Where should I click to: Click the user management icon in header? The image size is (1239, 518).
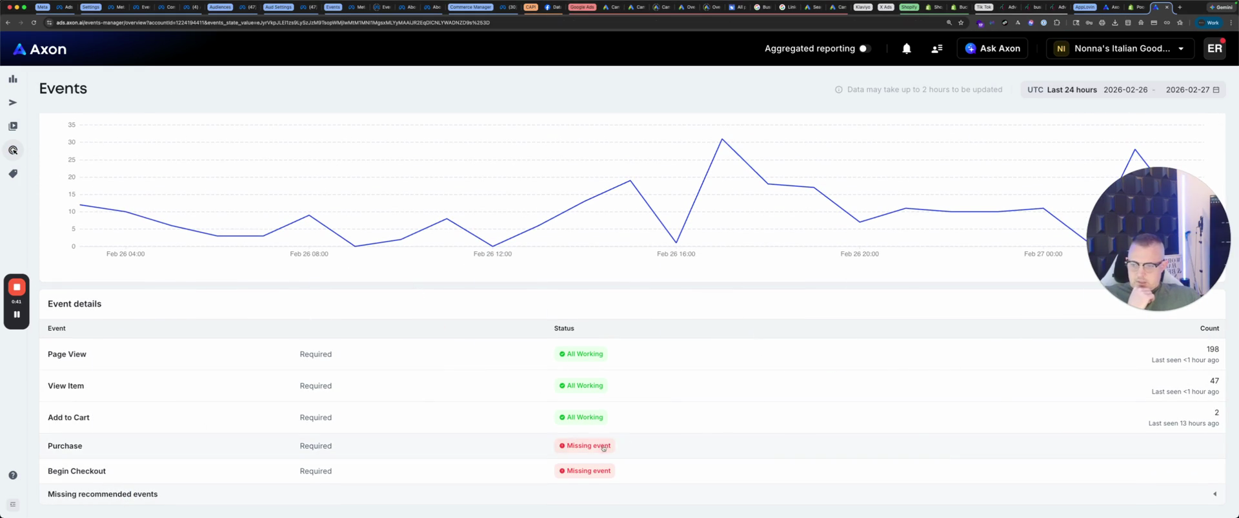[936, 49]
